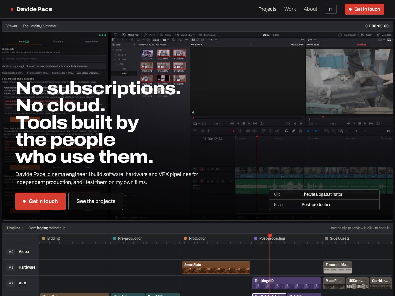Image resolution: width=395 pixels, height=296 pixels.
Task: Click the TheCatalogatuttinator title in the Viewer header
Action: point(39,26)
